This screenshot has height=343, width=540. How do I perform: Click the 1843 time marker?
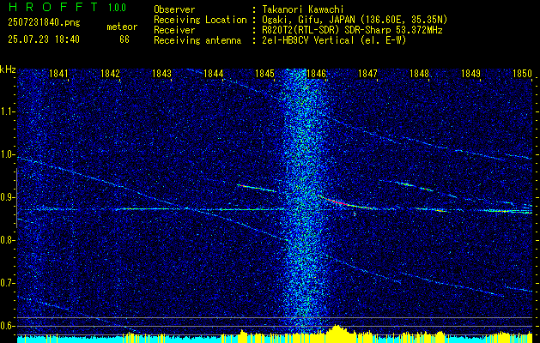point(161,73)
